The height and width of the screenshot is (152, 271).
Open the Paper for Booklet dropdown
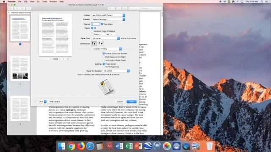click(x=116, y=71)
